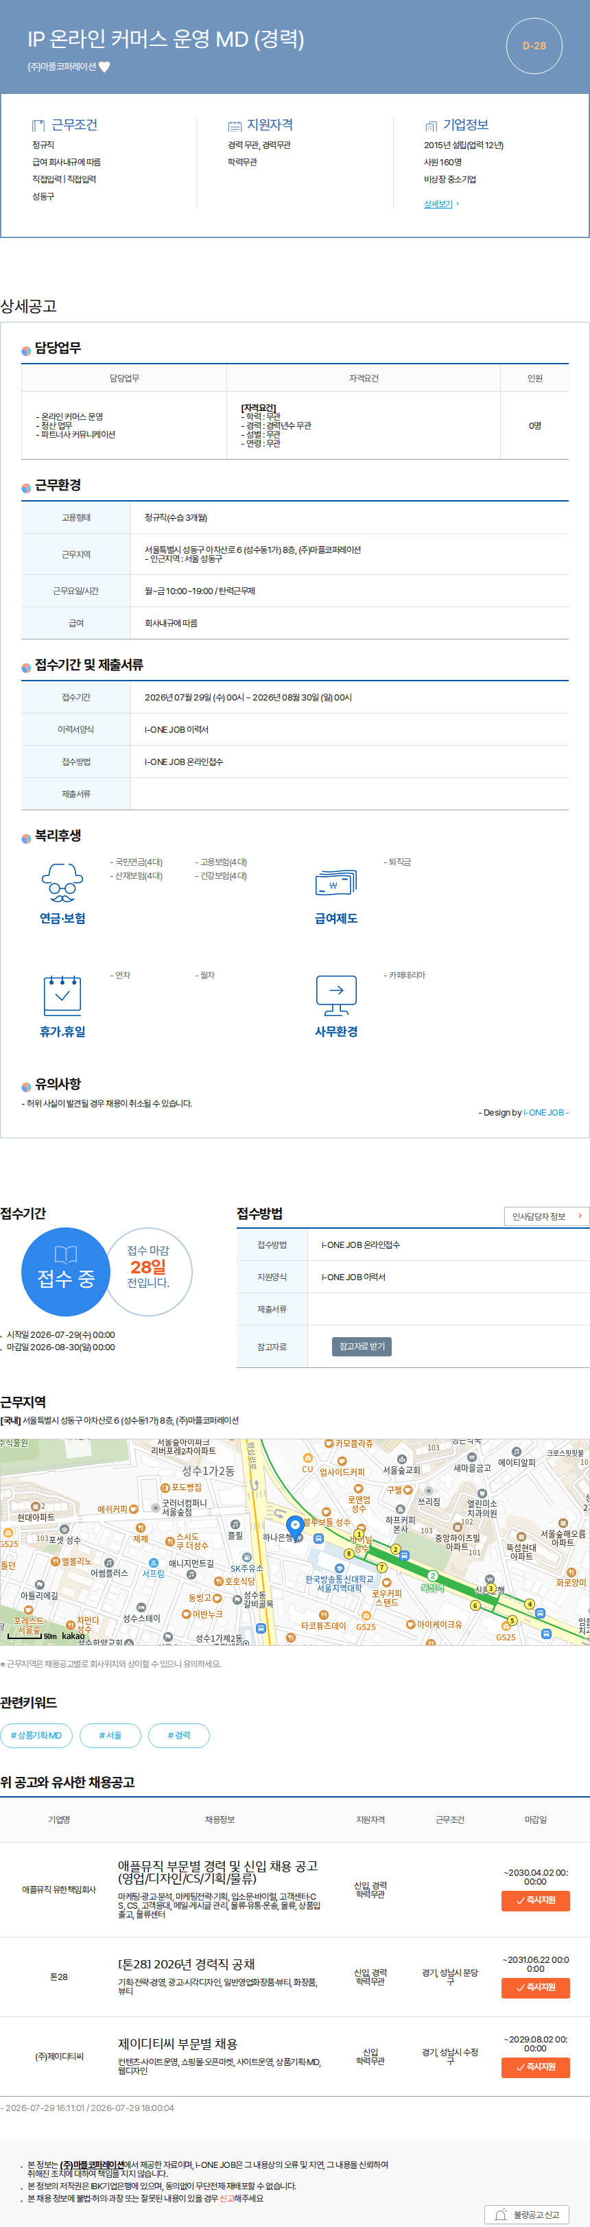
Task: Click 즉시지원 for 톤28 posting
Action: [536, 1988]
